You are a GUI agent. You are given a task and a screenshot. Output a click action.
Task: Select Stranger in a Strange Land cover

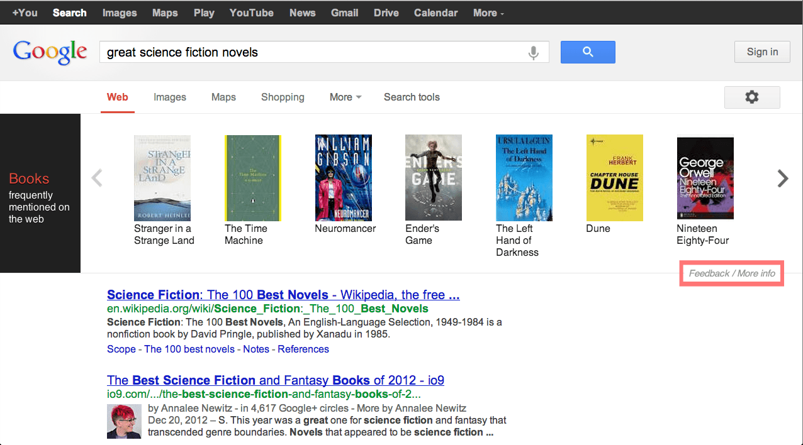[162, 178]
